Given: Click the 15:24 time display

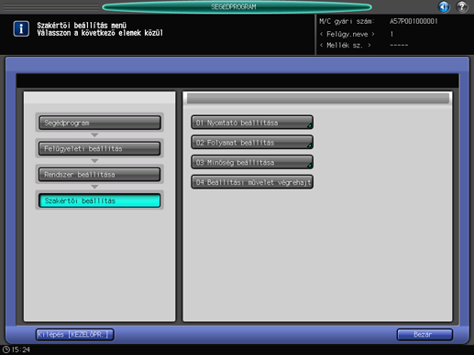Looking at the screenshot, I should coord(21,350).
